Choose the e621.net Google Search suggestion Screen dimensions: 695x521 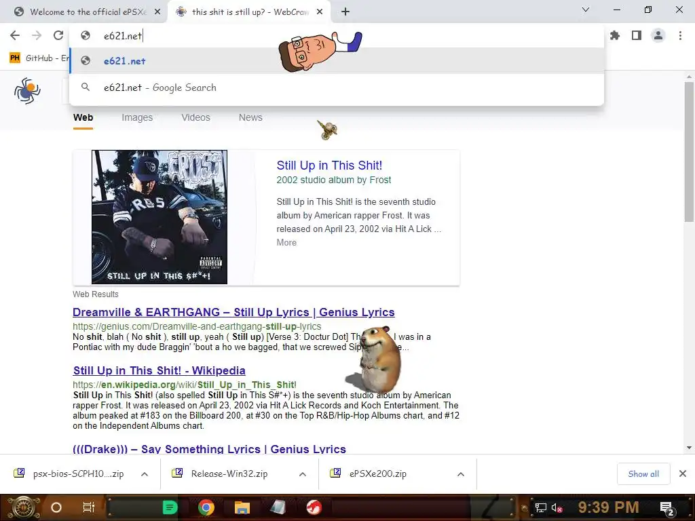coord(337,88)
